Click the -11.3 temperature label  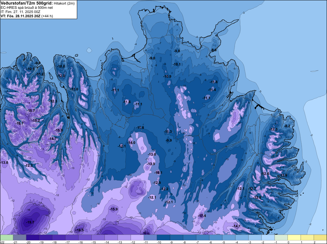[168, 132]
